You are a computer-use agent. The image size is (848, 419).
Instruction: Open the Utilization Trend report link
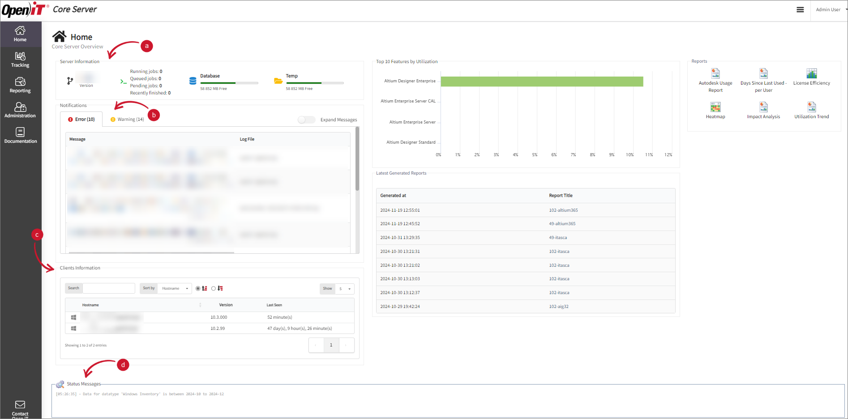811,110
